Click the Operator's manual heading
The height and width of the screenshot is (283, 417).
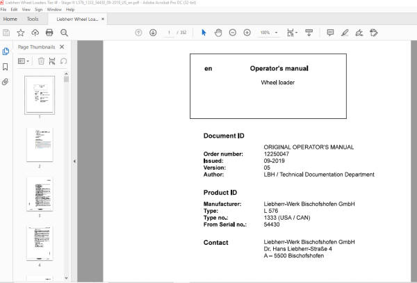[x=279, y=69]
